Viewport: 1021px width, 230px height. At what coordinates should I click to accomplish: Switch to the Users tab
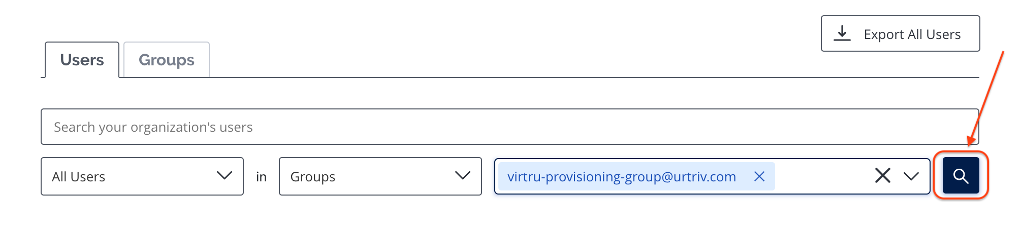[x=82, y=60]
